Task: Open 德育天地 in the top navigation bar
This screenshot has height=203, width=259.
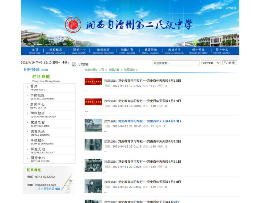Action: (x=151, y=51)
